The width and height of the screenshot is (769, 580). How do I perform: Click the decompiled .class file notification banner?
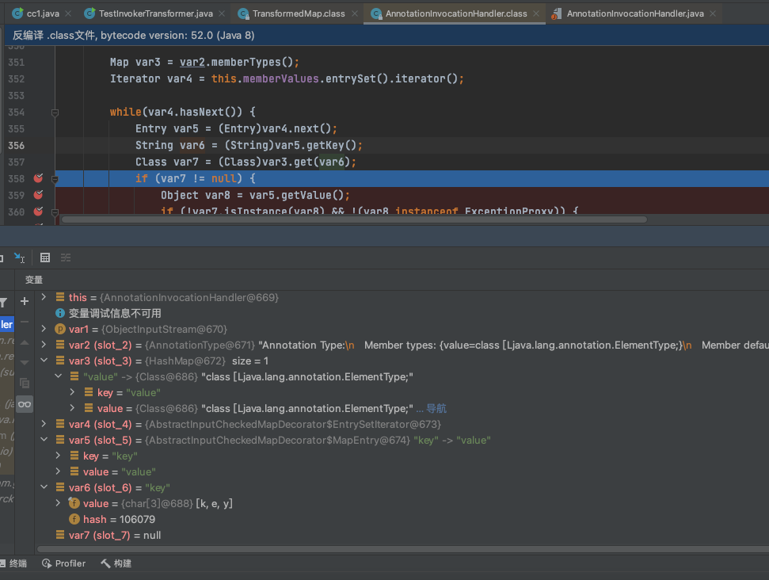click(x=385, y=36)
